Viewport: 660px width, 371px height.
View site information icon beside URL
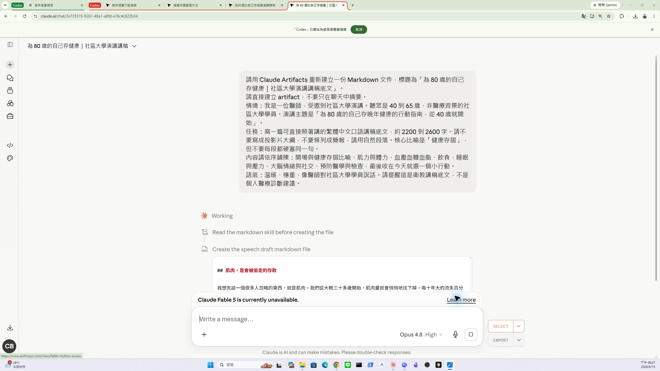click(36, 16)
